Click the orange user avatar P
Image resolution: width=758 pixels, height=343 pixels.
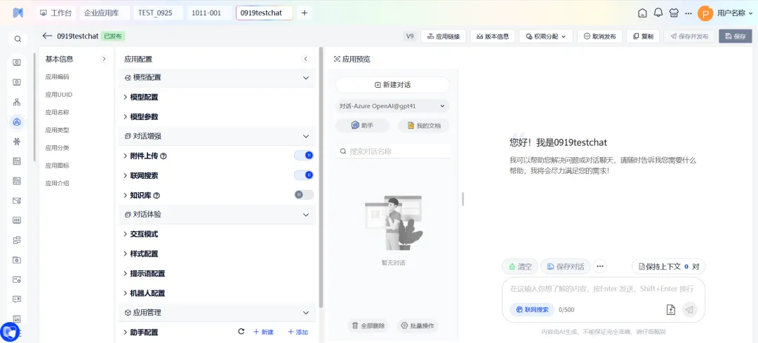(705, 13)
